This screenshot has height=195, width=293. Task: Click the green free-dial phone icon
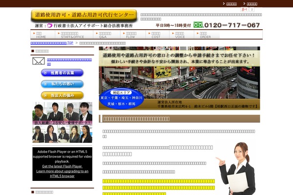click(x=198, y=25)
